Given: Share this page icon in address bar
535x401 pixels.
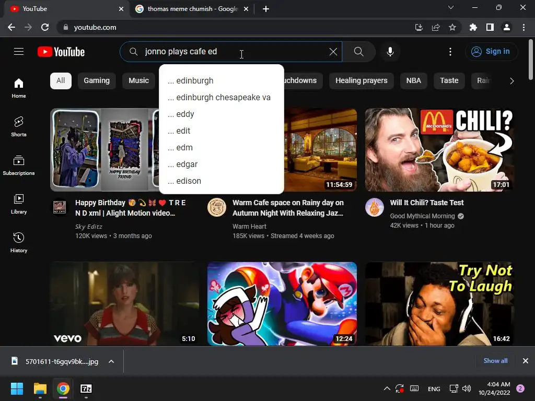Looking at the screenshot, I should (x=436, y=27).
